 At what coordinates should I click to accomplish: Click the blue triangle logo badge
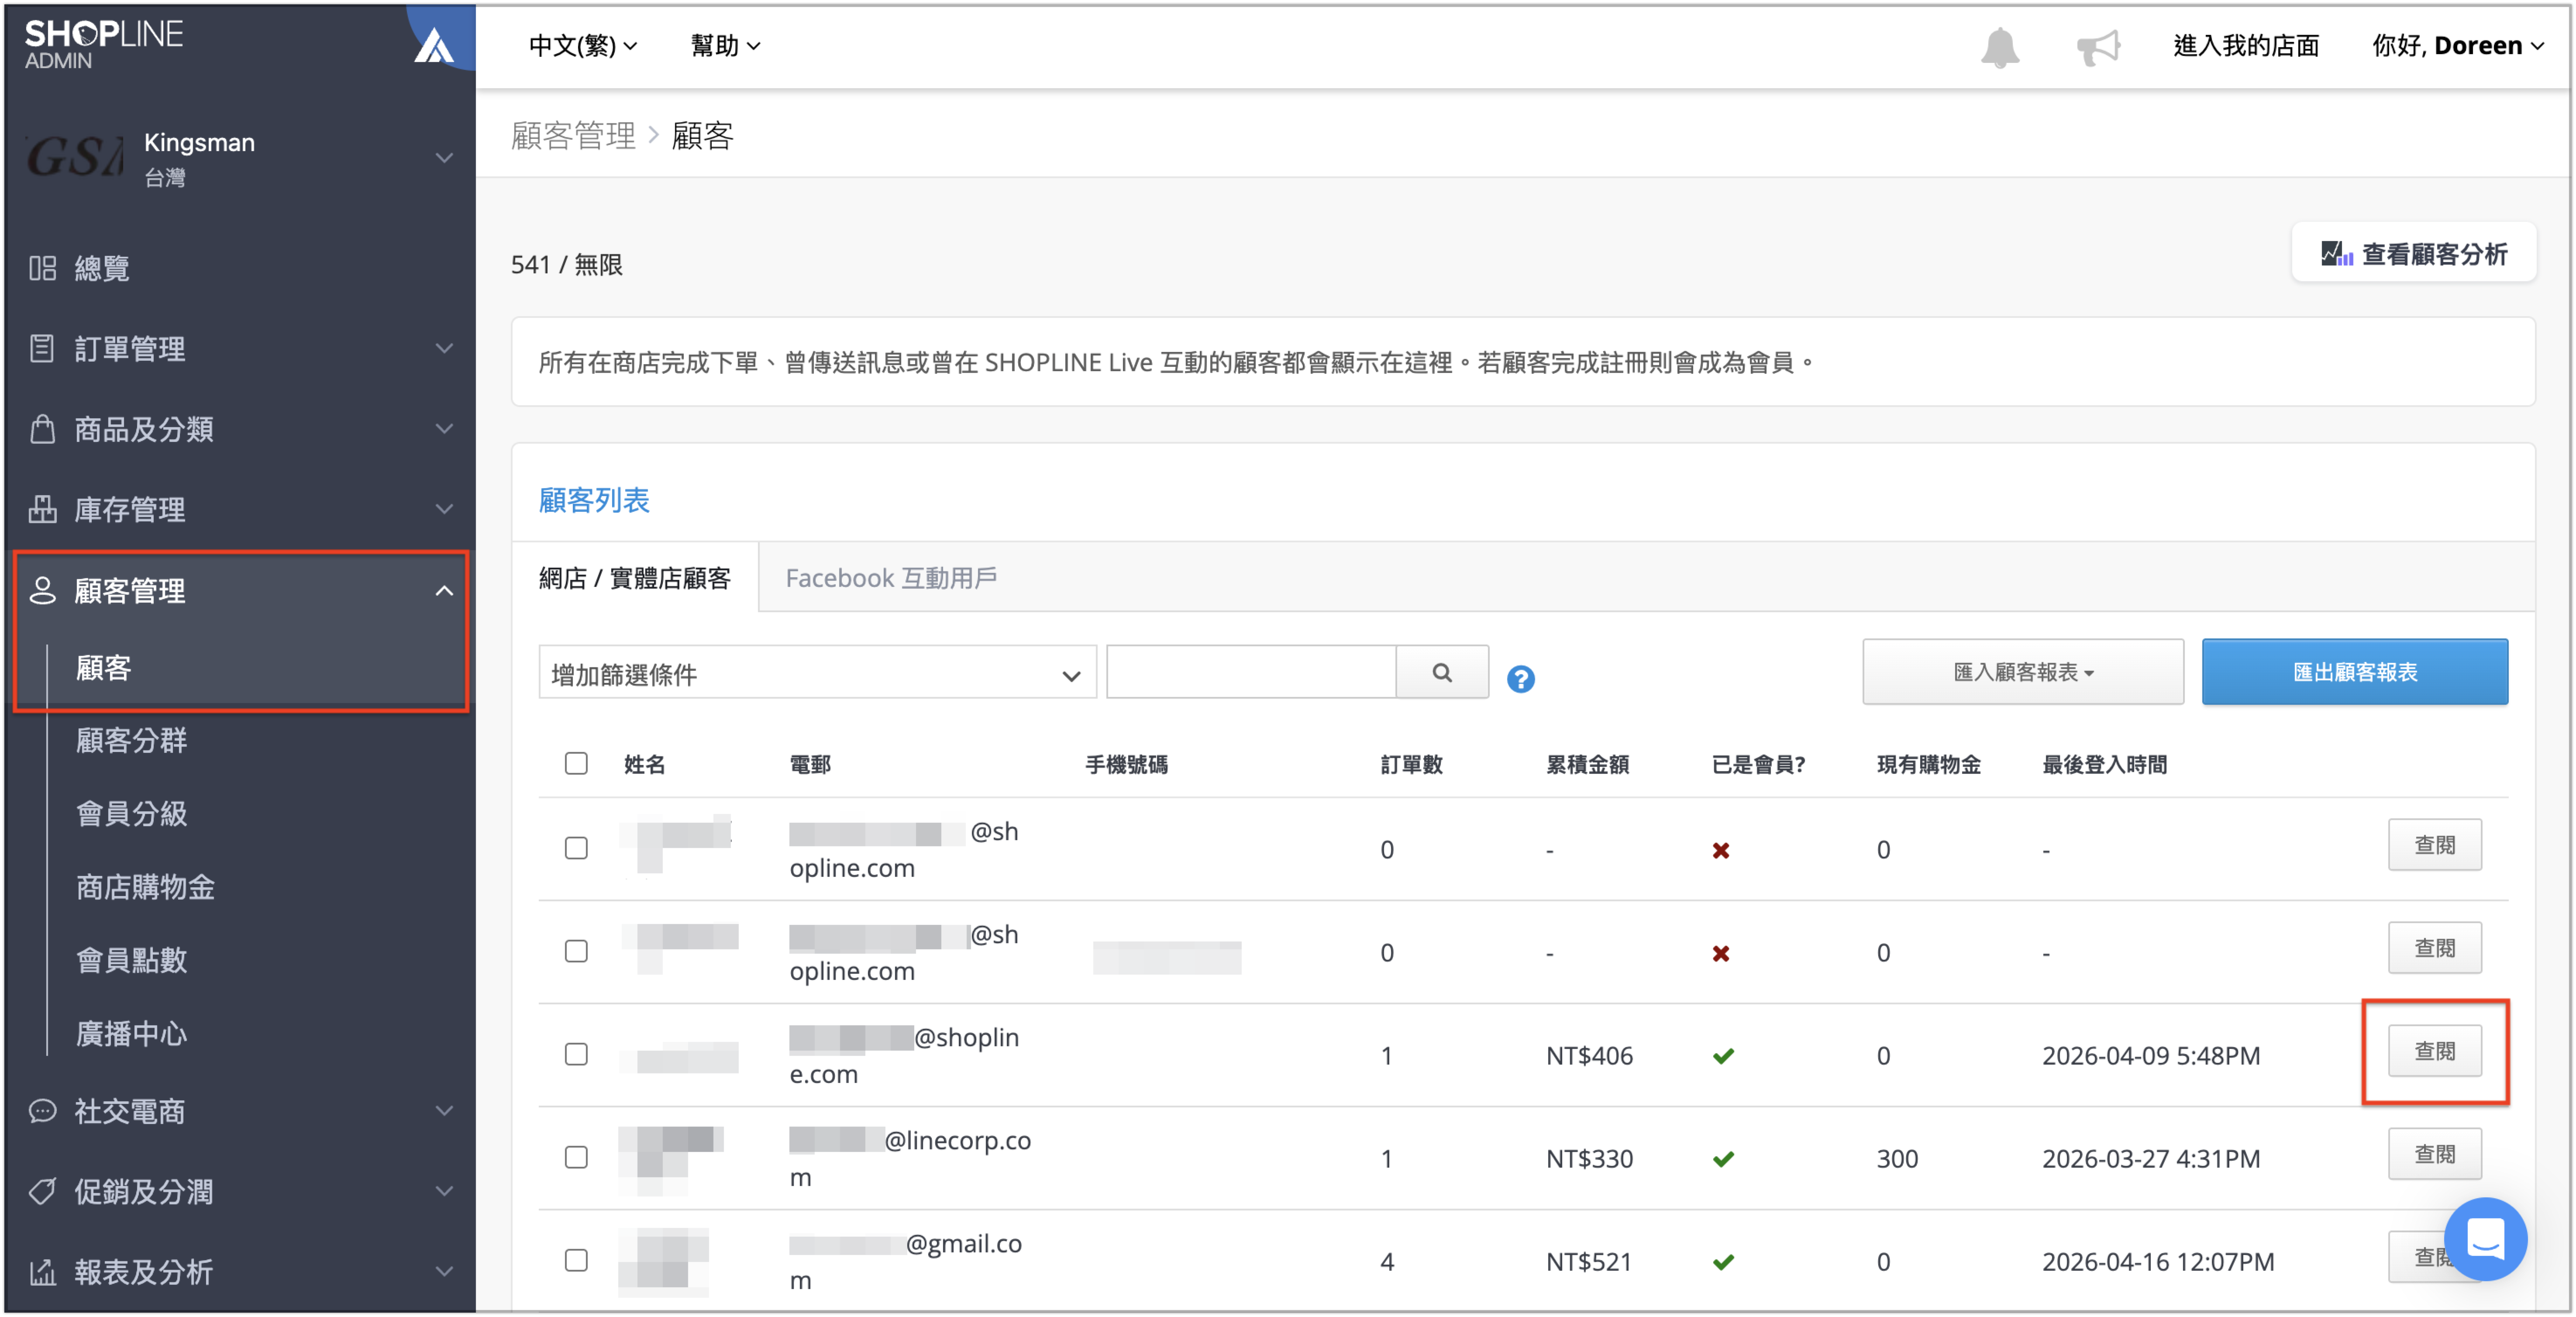[x=434, y=44]
